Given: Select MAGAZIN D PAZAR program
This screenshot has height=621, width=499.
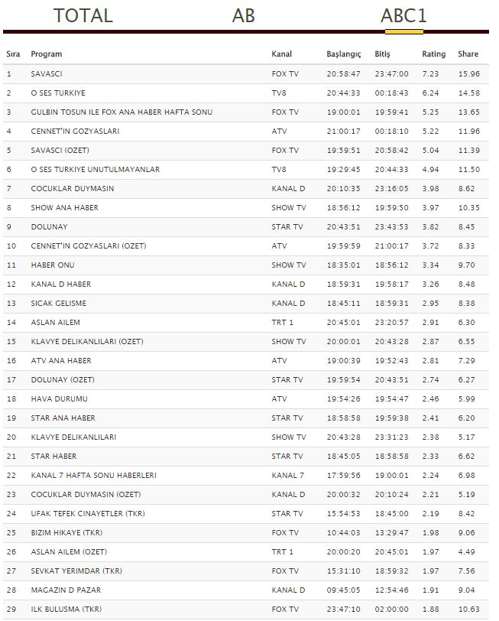Looking at the screenshot, I should click(x=66, y=590).
